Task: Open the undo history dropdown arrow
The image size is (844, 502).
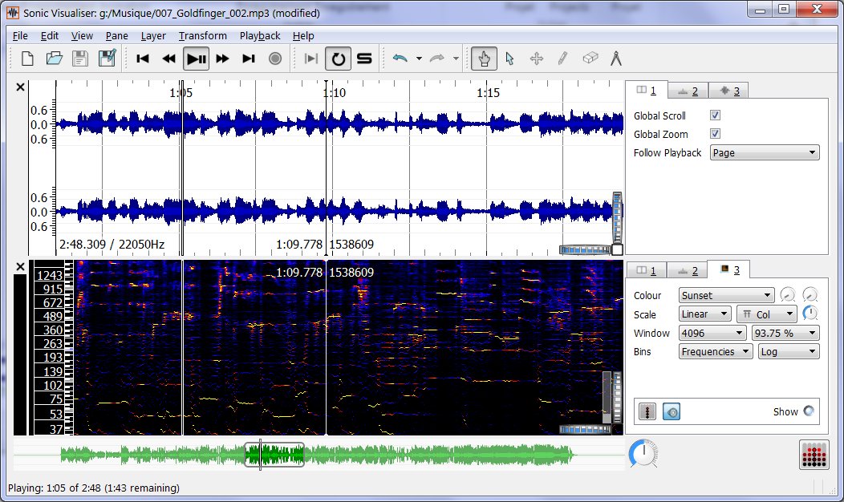Action: pyautogui.click(x=419, y=59)
